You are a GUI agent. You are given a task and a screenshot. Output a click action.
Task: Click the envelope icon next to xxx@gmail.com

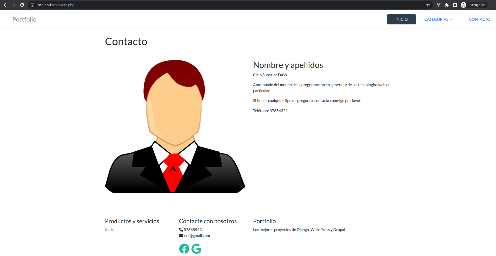click(181, 236)
